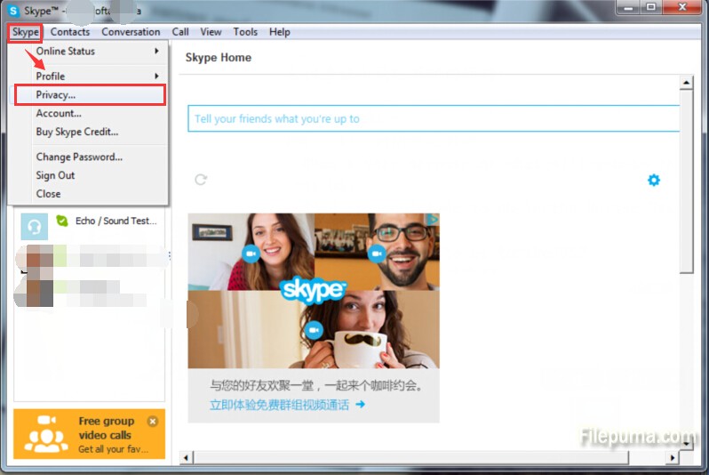Click the video camera badge on the mug woman
Viewport: 709px width, 475px height.
tap(313, 330)
